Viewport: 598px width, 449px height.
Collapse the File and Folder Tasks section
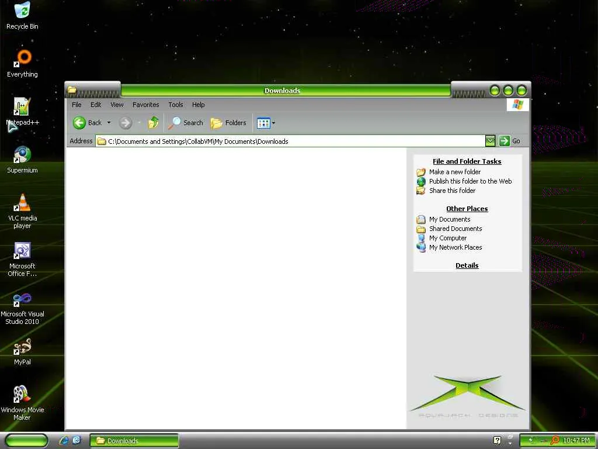[467, 161]
